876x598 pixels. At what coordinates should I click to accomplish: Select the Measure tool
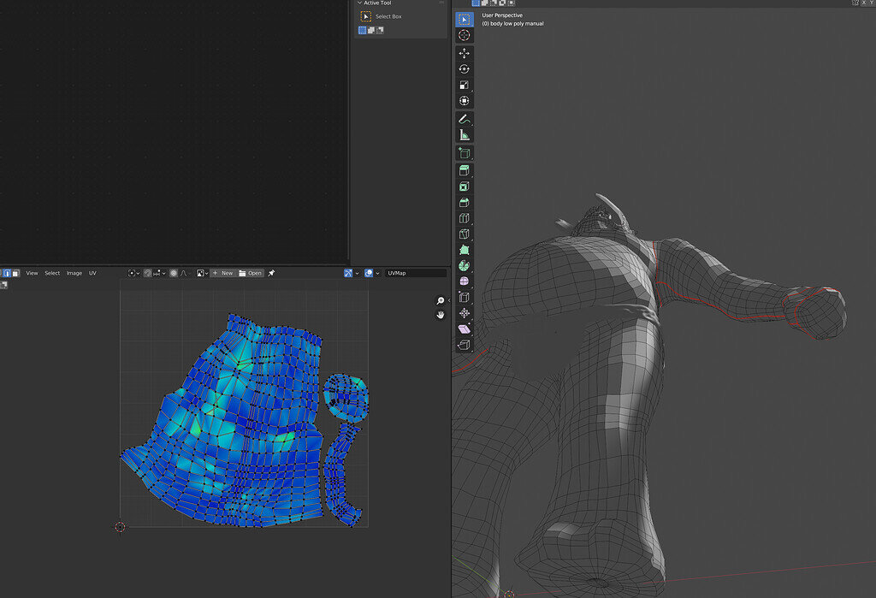pos(465,136)
